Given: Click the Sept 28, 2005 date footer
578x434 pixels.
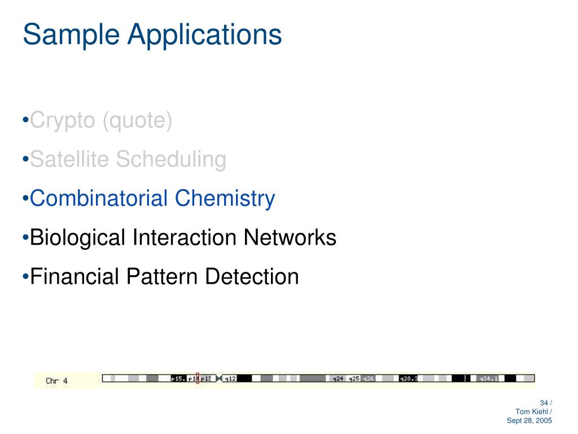Looking at the screenshot, I should [x=529, y=420].
